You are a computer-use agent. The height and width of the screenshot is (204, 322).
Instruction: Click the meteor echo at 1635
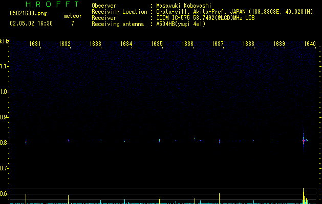coord(160,140)
